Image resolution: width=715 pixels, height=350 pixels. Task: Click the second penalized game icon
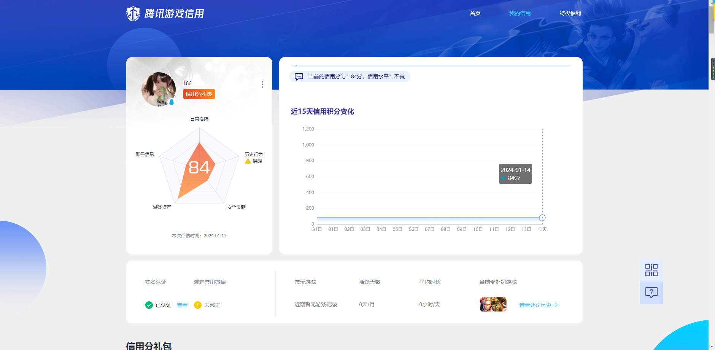point(499,304)
